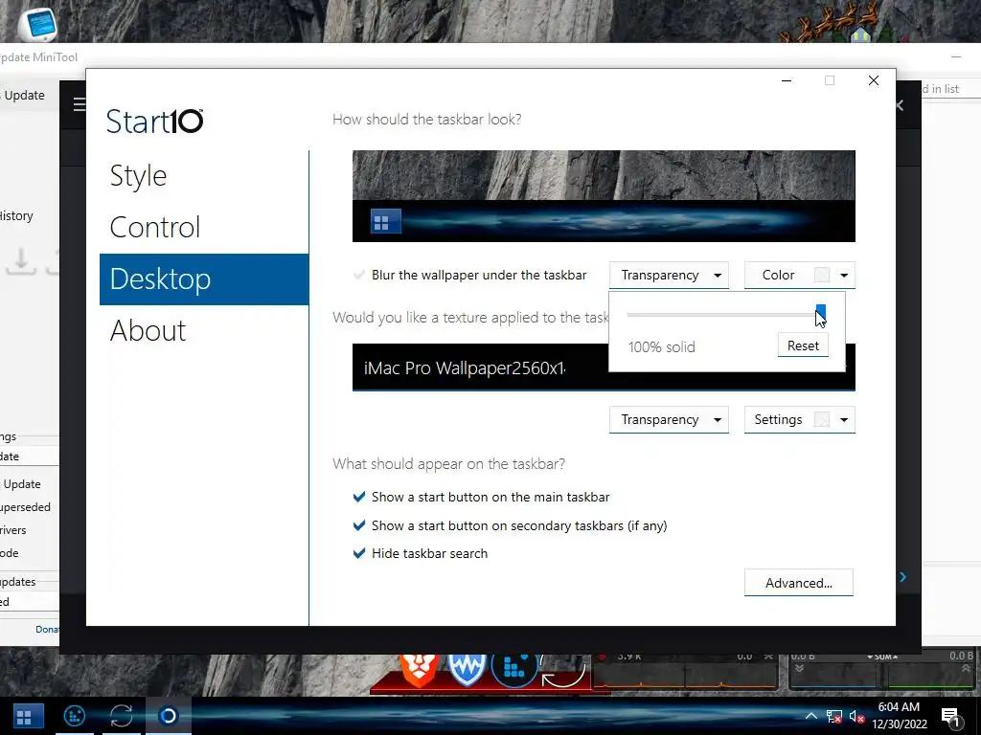Image resolution: width=981 pixels, height=735 pixels.
Task: Open the Control section in Start10
Action: [x=155, y=227]
